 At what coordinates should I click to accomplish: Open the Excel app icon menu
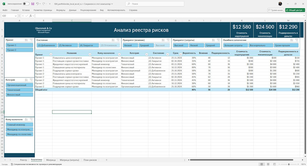coord(4,4)
